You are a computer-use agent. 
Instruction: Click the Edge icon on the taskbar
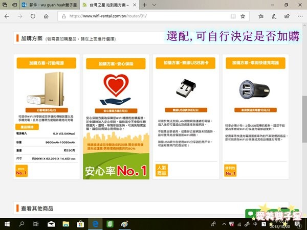click(x=95, y=224)
